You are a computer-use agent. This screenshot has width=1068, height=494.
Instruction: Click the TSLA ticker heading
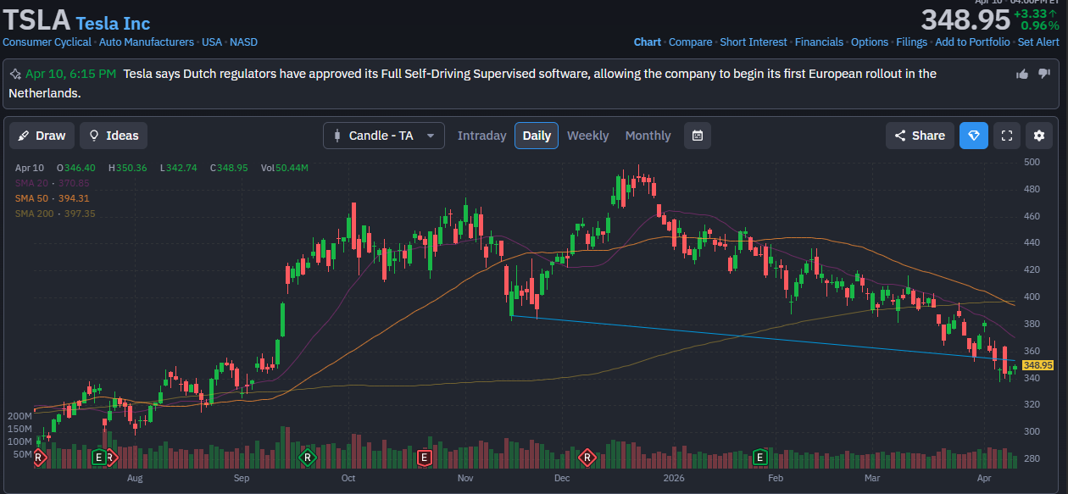click(x=36, y=19)
